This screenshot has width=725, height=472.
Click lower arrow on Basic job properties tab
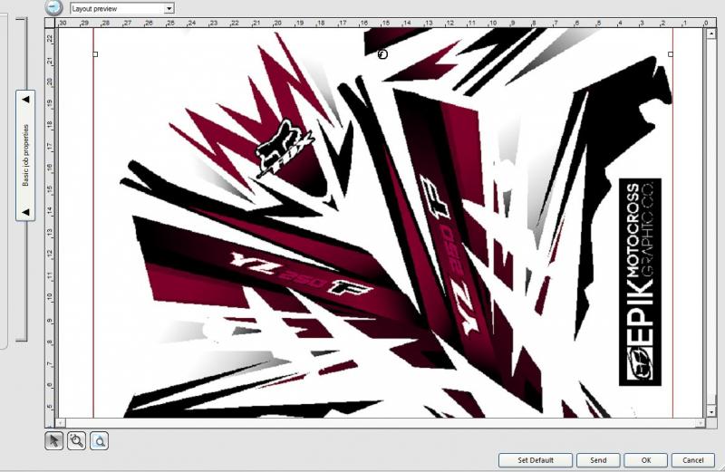[x=26, y=212]
